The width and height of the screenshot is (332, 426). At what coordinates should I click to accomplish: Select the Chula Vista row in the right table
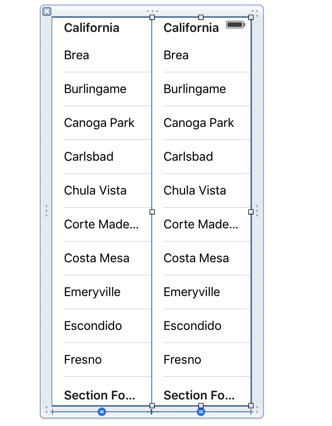(195, 191)
